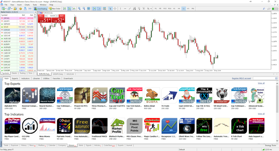Open the Gap and Trail MT5 thumbnail
This screenshot has width=279, height=151.
[x=117, y=95]
